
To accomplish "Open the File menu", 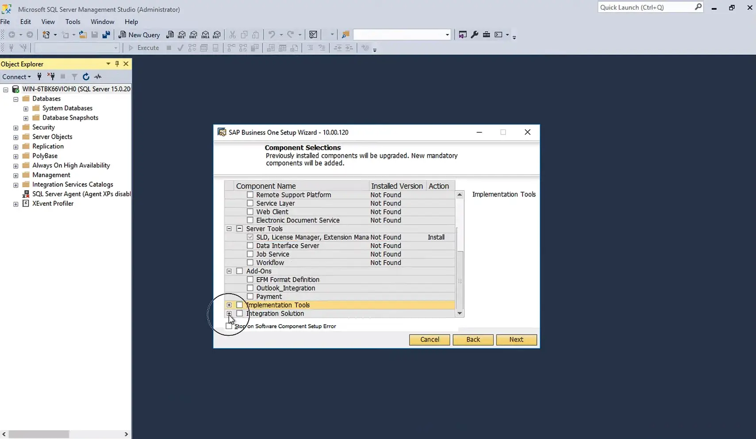I will pyautogui.click(x=5, y=22).
